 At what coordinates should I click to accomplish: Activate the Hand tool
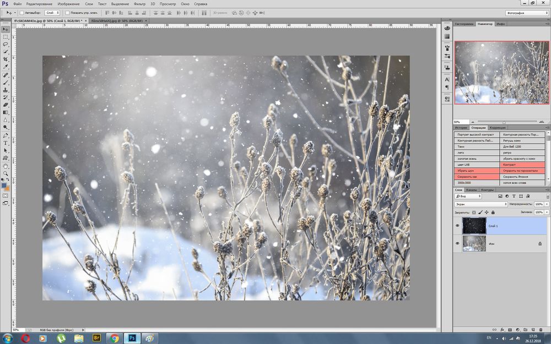click(6, 166)
